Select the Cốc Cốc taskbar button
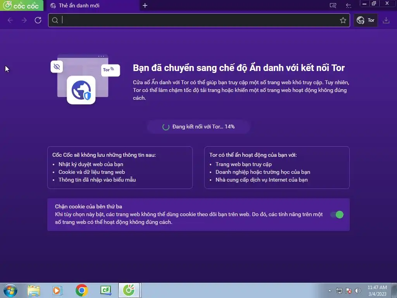This screenshot has width=397, height=298. pyautogui.click(x=129, y=290)
